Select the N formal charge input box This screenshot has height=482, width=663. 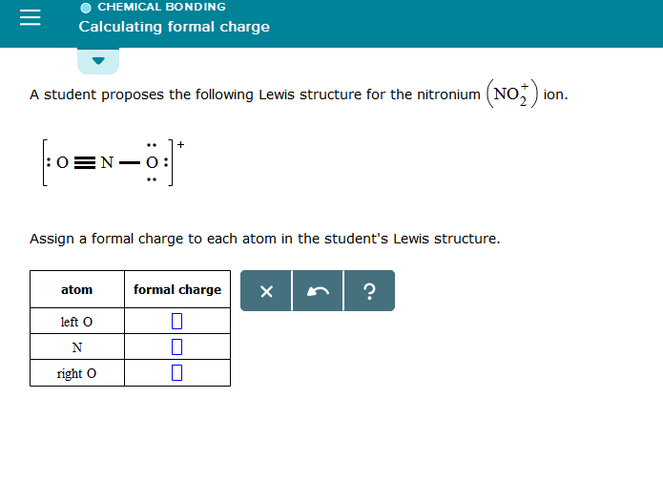176,346
